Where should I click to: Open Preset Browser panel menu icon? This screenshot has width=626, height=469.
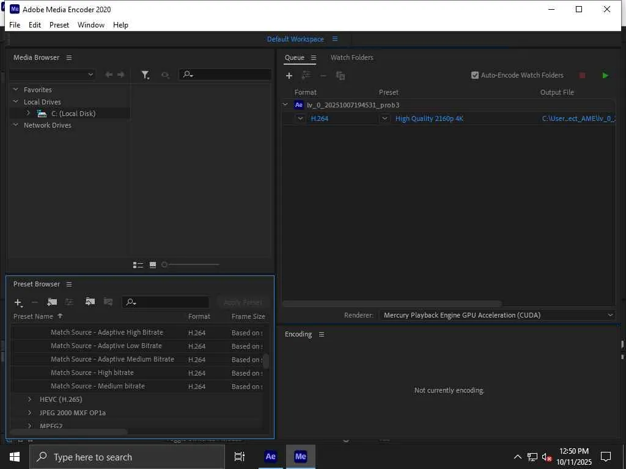(69, 285)
